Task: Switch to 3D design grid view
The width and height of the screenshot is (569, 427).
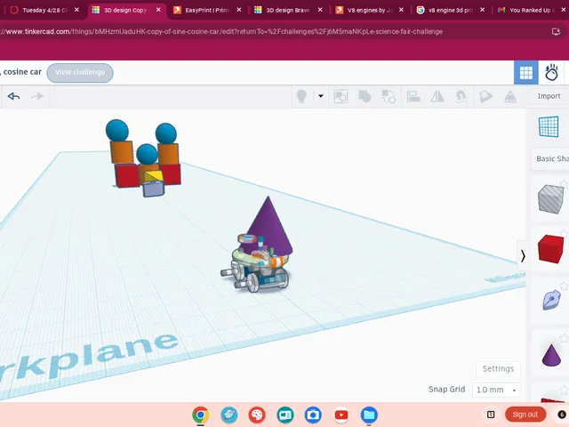Action: 525,73
